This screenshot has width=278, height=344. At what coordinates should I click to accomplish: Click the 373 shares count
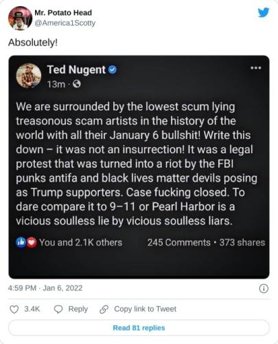click(x=242, y=242)
